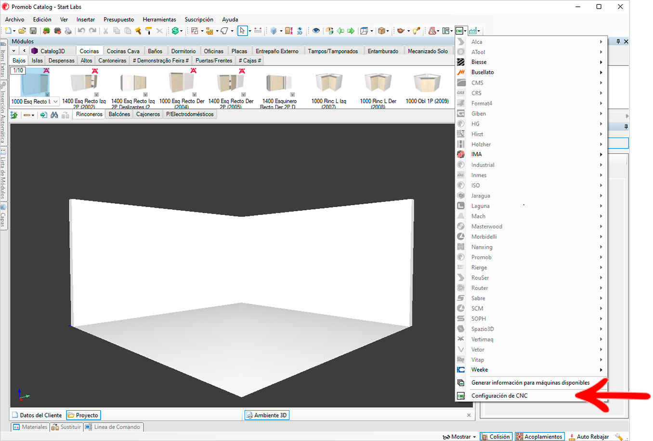Image resolution: width=653 pixels, height=441 pixels.
Task: Open the Mostrar dropdown in status bar
Action: coord(460,437)
